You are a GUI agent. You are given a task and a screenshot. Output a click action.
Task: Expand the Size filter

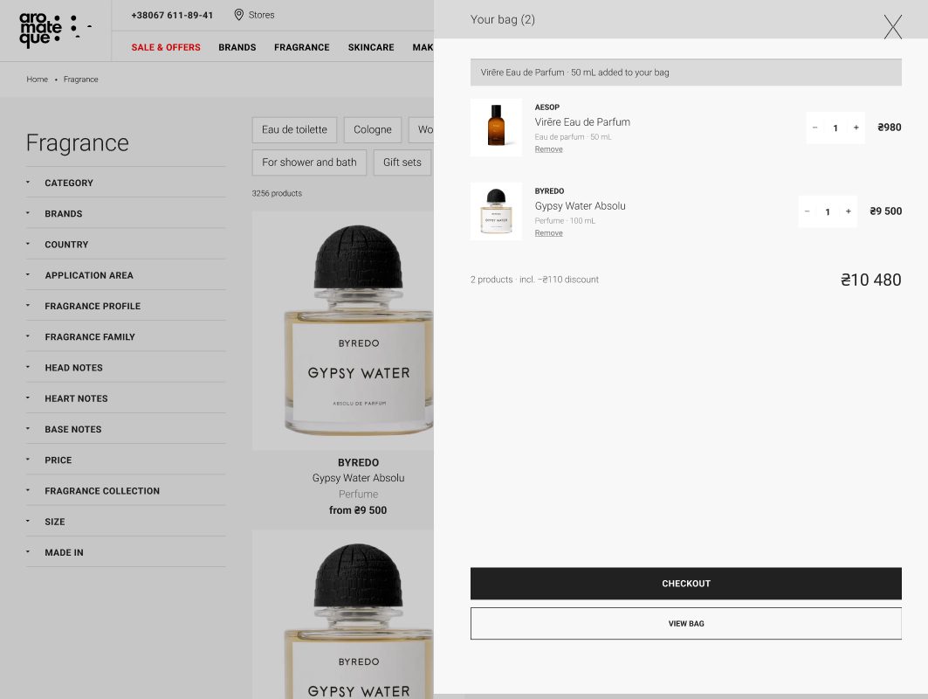(126, 522)
